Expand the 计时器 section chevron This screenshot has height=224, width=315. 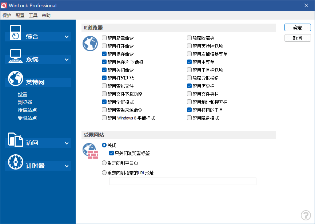tap(67, 166)
